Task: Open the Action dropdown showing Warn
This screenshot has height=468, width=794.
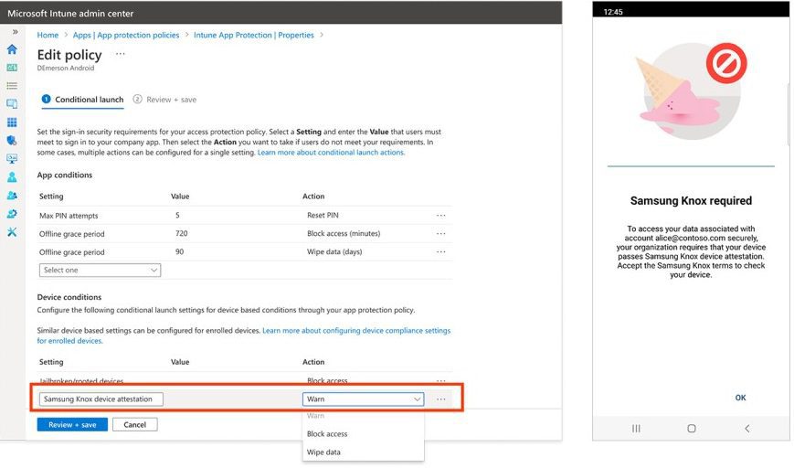Action: tap(363, 399)
